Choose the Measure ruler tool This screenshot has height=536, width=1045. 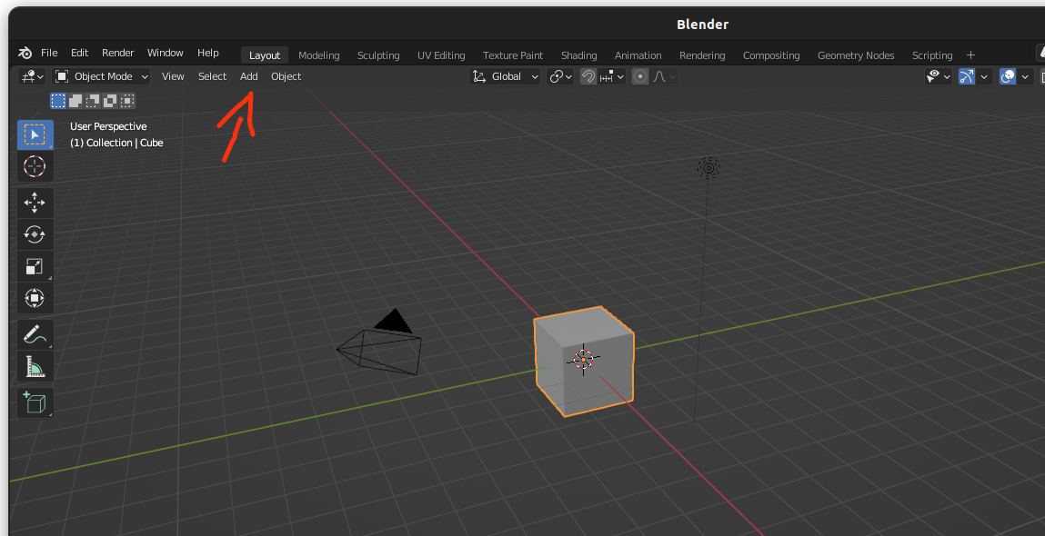[x=35, y=366]
